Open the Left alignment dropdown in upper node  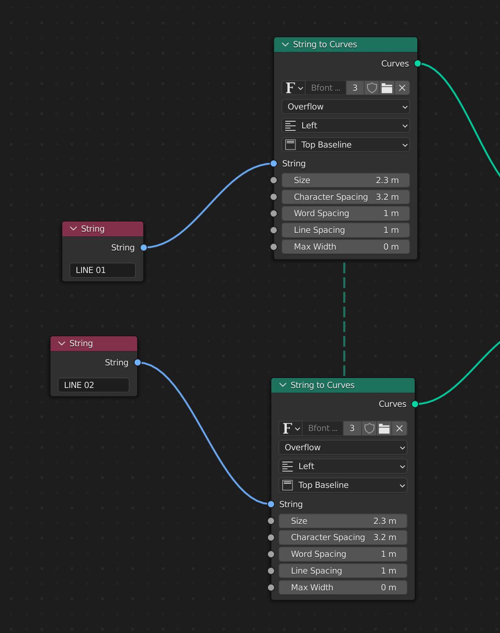tap(346, 125)
